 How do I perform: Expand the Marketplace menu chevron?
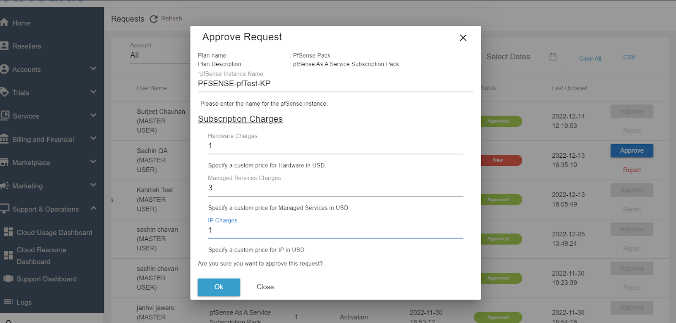pos(93,161)
